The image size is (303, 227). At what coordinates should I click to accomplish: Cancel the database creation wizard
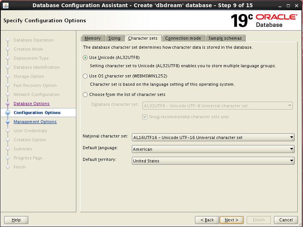(x=286, y=220)
